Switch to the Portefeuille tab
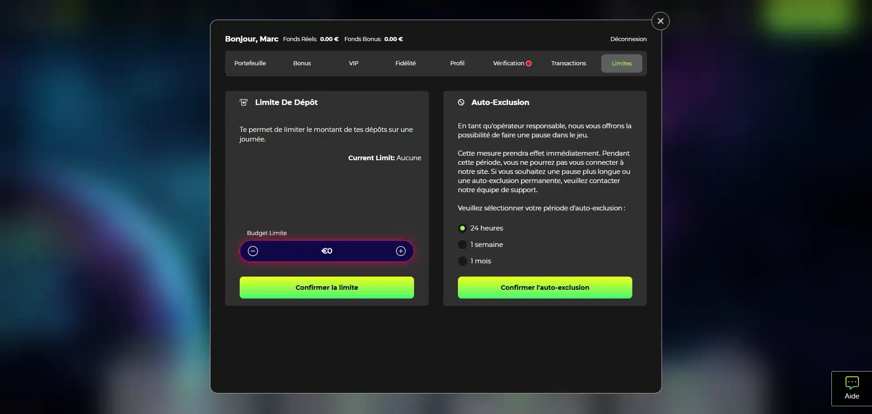The height and width of the screenshot is (414, 872). (x=250, y=63)
